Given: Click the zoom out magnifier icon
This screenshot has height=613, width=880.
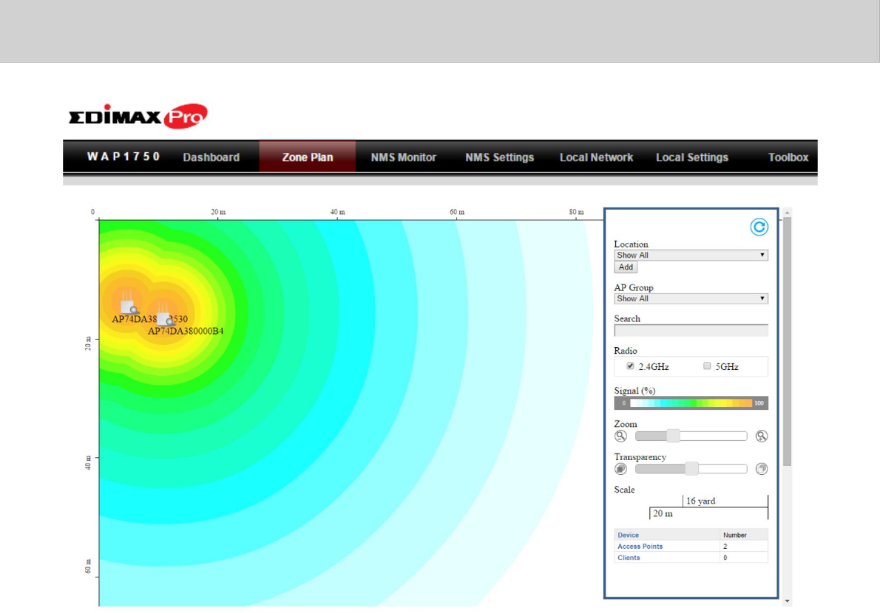Looking at the screenshot, I should 620,436.
